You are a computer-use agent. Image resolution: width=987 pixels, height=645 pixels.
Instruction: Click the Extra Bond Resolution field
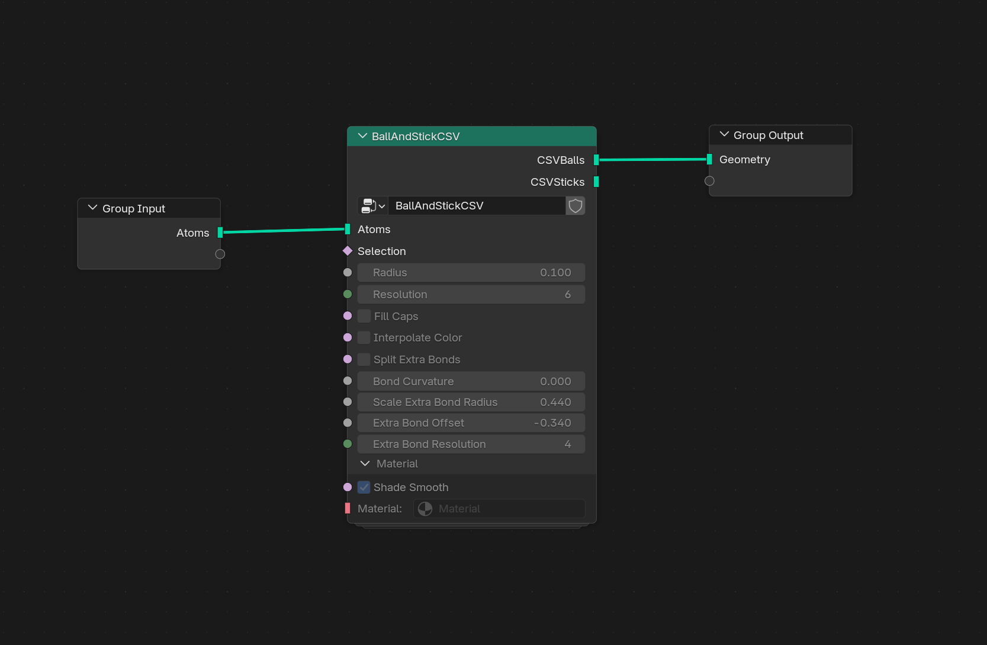(x=471, y=444)
